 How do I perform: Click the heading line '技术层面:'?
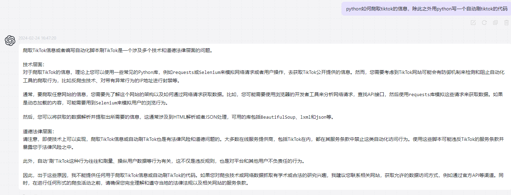pos(34,65)
